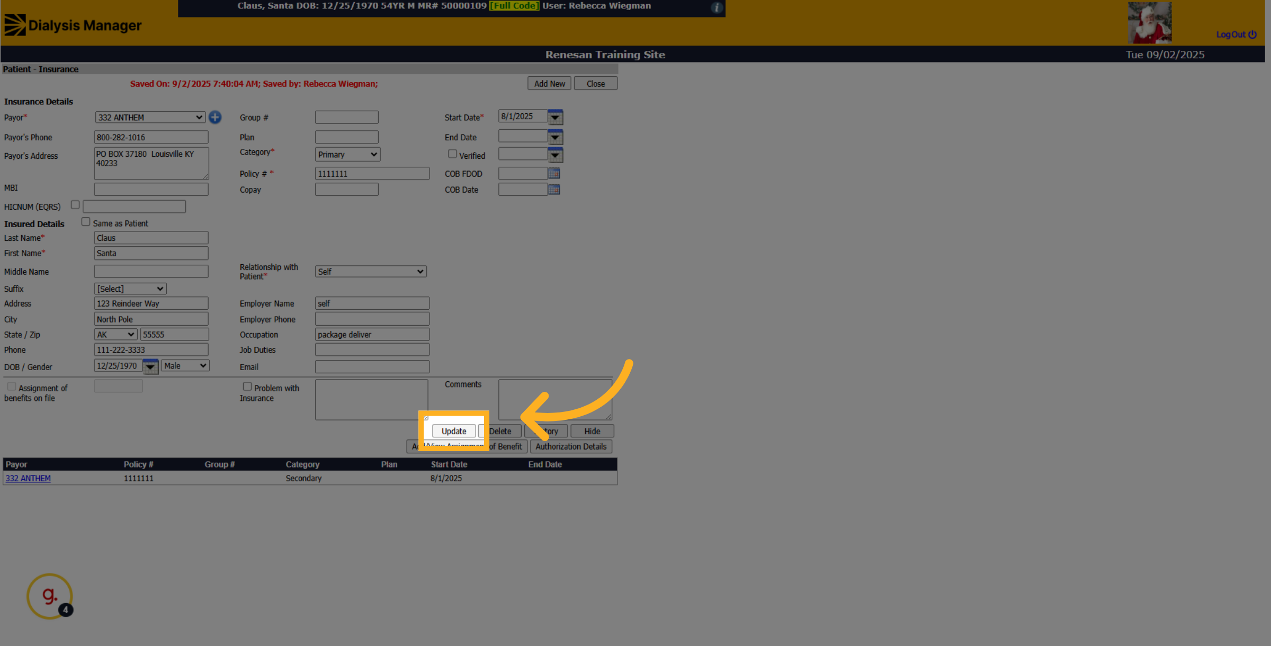Click the insured Phone field

click(x=151, y=350)
